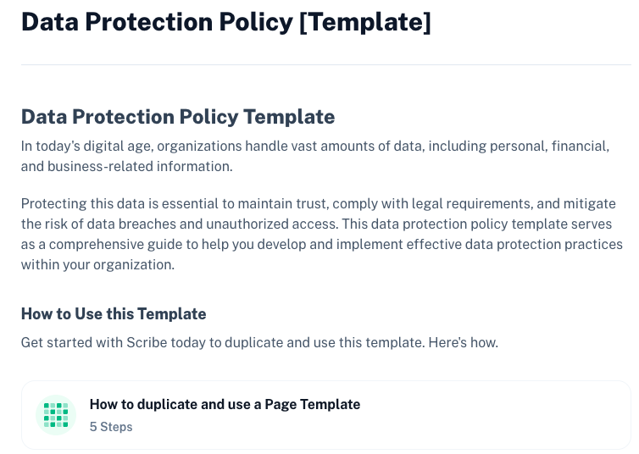639x454 pixels.
Task: Open 'How to duplicate and use a Page Template'
Action: (x=225, y=404)
